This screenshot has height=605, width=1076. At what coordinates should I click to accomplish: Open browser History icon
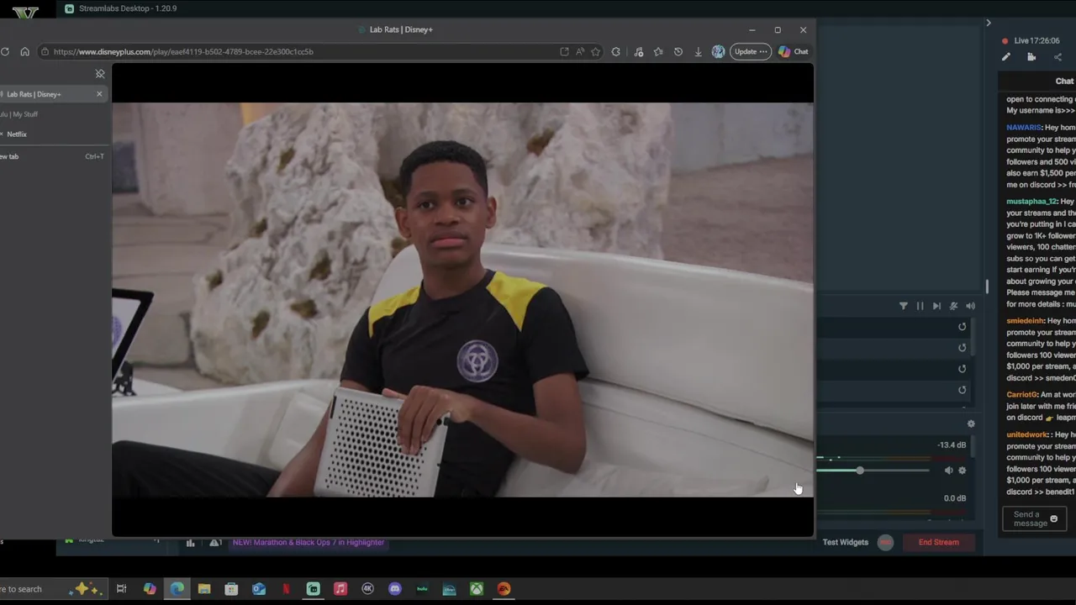coord(678,51)
